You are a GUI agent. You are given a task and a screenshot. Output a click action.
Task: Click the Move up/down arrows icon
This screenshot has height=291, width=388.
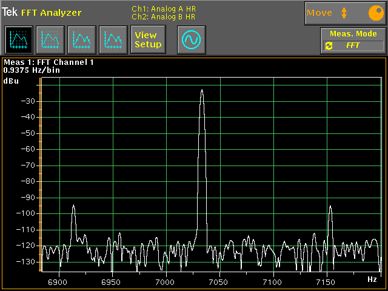point(344,13)
